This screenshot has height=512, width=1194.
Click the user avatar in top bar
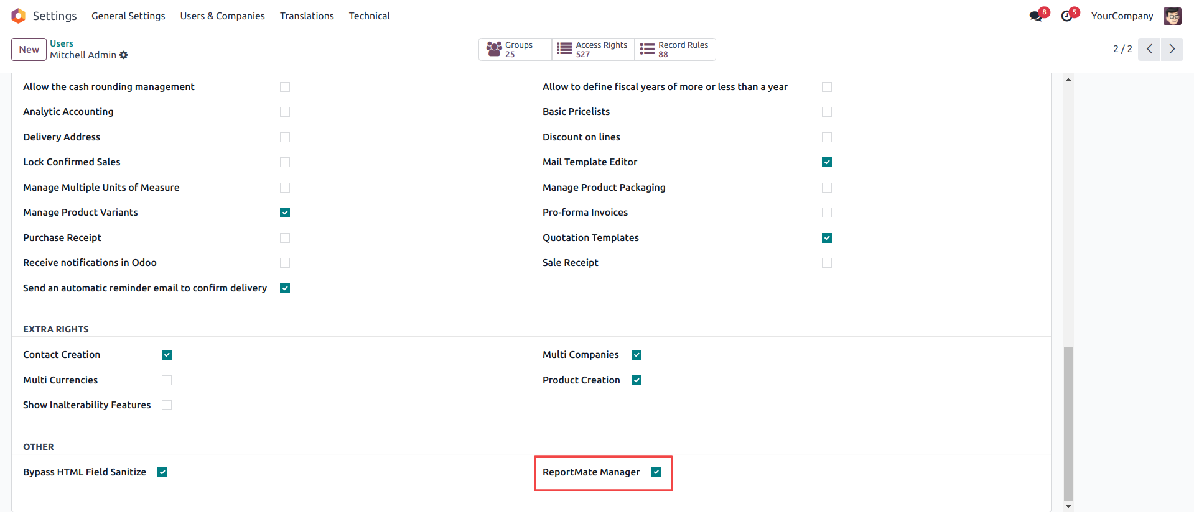(x=1172, y=16)
